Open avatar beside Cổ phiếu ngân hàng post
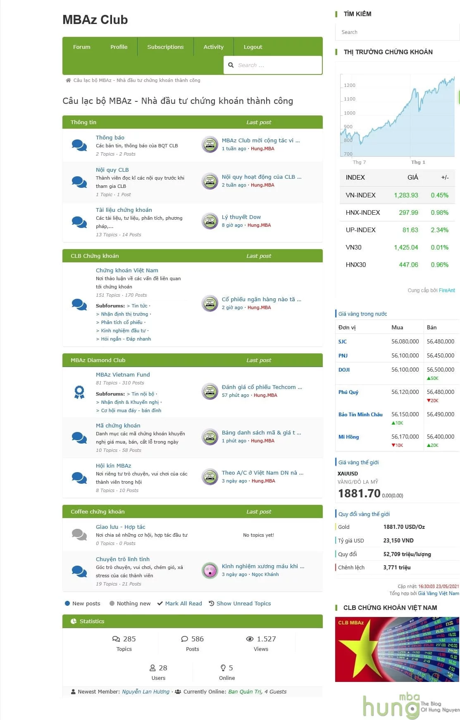 coord(210,303)
